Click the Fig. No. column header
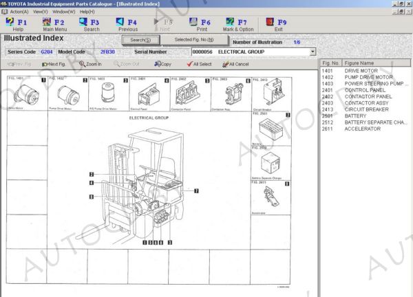This screenshot has height=297, width=413. pyautogui.click(x=331, y=63)
